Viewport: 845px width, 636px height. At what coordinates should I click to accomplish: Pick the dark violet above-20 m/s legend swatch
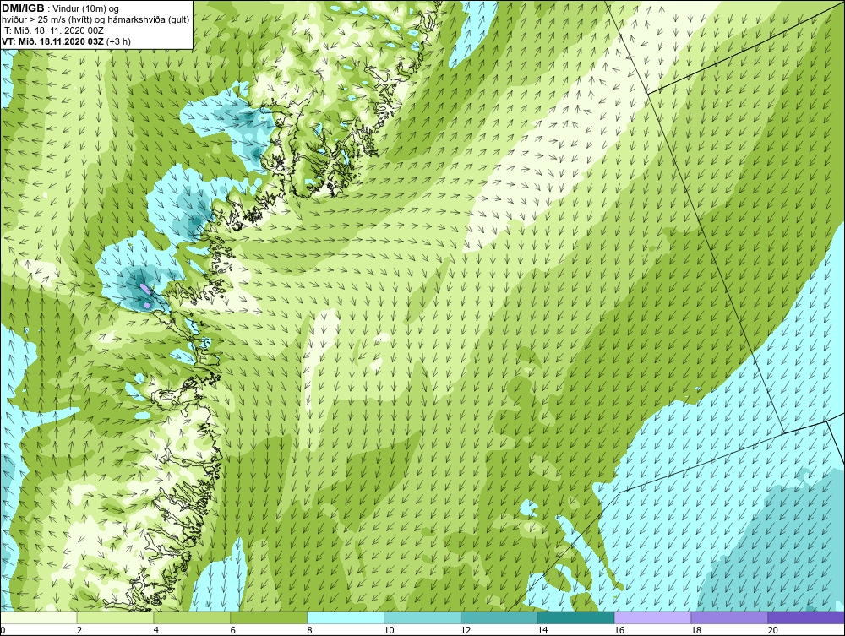(805, 617)
